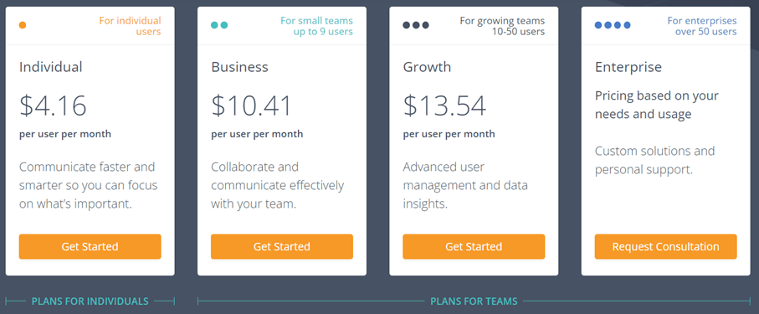This screenshot has width=759, height=314.
Task: Select the Enterprise plan title
Action: tap(628, 67)
